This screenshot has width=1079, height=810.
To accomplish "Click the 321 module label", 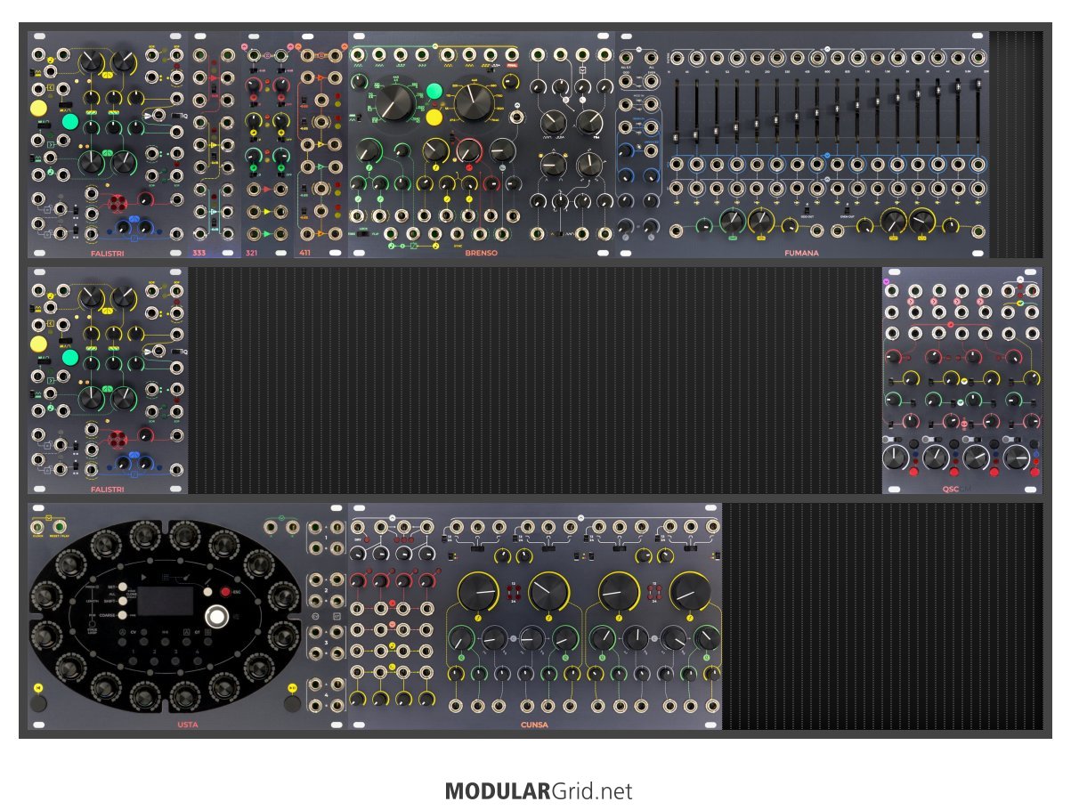I will [251, 253].
